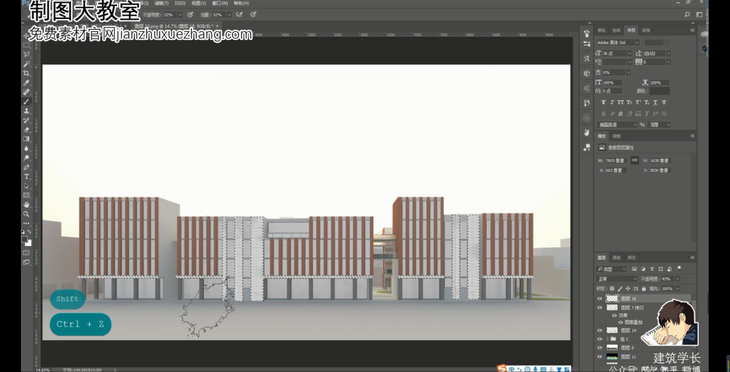
Task: Select the Blur tool
Action: (26, 148)
